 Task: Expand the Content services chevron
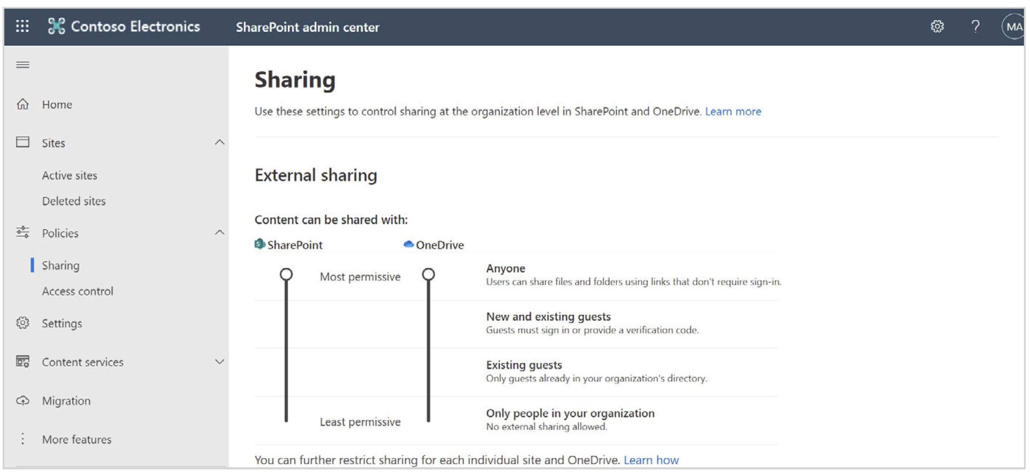pos(220,362)
